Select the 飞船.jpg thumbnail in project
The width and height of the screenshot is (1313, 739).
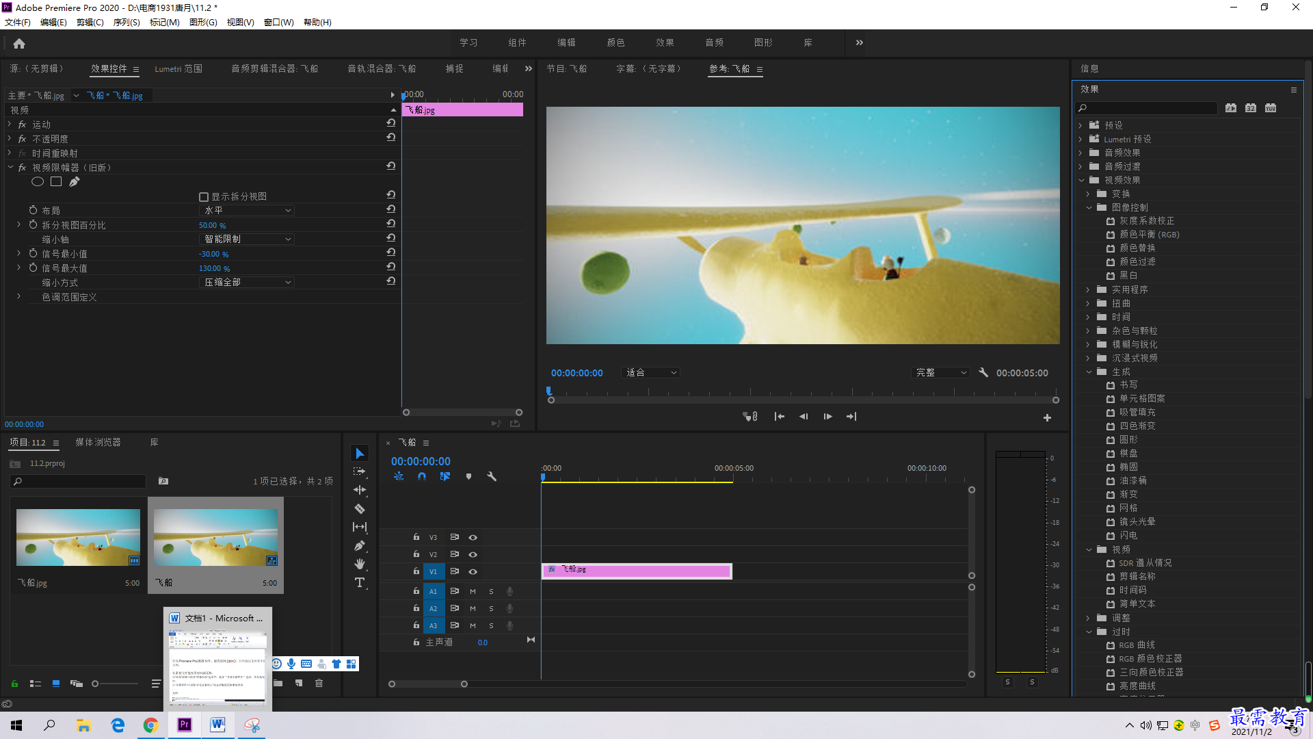tap(78, 537)
